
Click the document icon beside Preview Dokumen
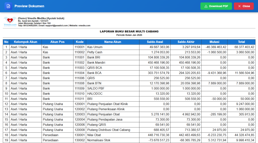click(8, 6)
